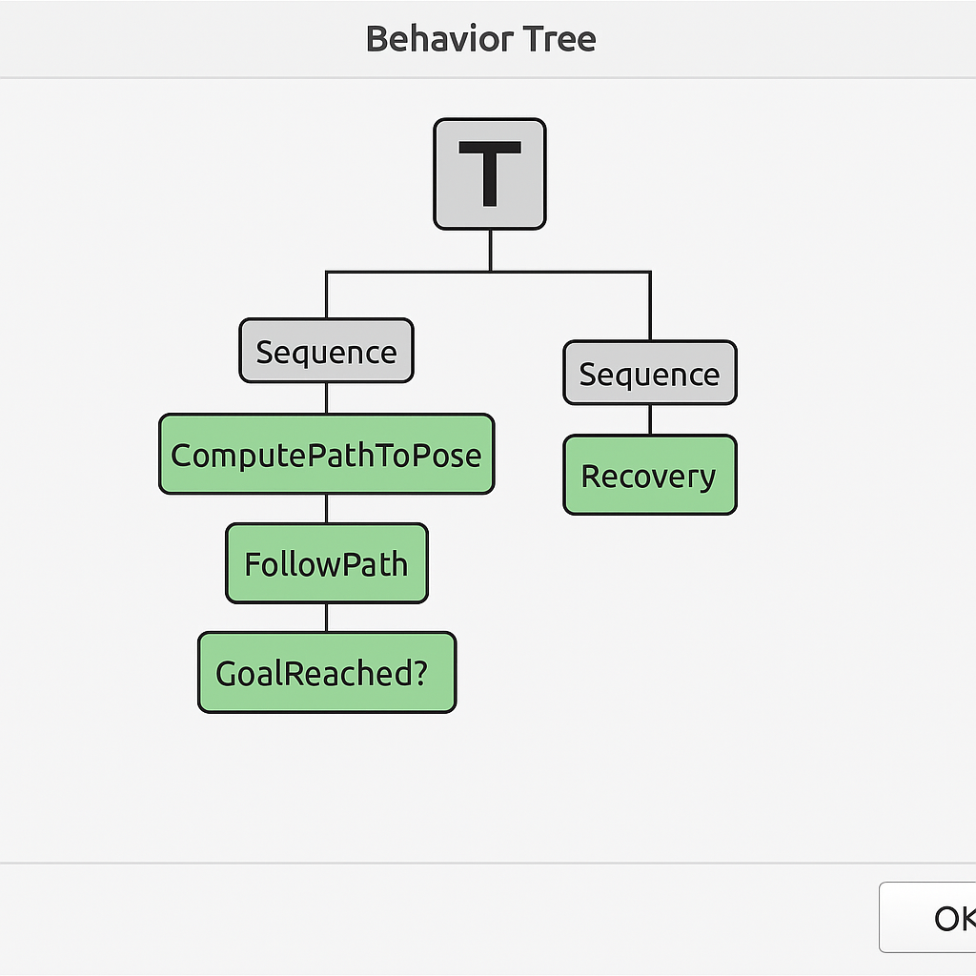The height and width of the screenshot is (976, 976).
Task: Select the root T node
Action: coord(490,173)
